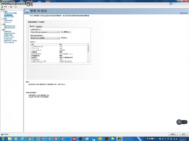
Task: Open adjust video image settings item
Action: pos(10,28)
